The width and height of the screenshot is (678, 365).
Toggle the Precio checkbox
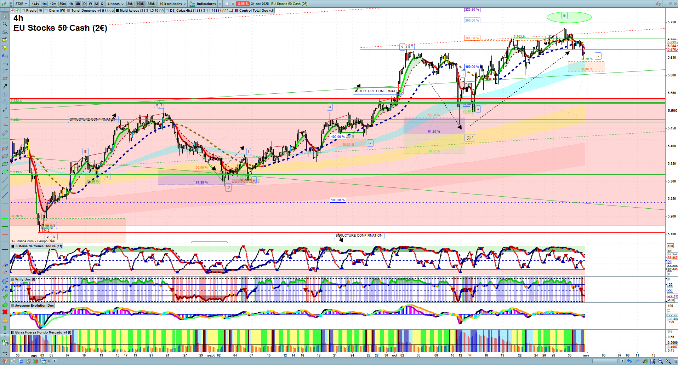pyautogui.click(x=23, y=11)
